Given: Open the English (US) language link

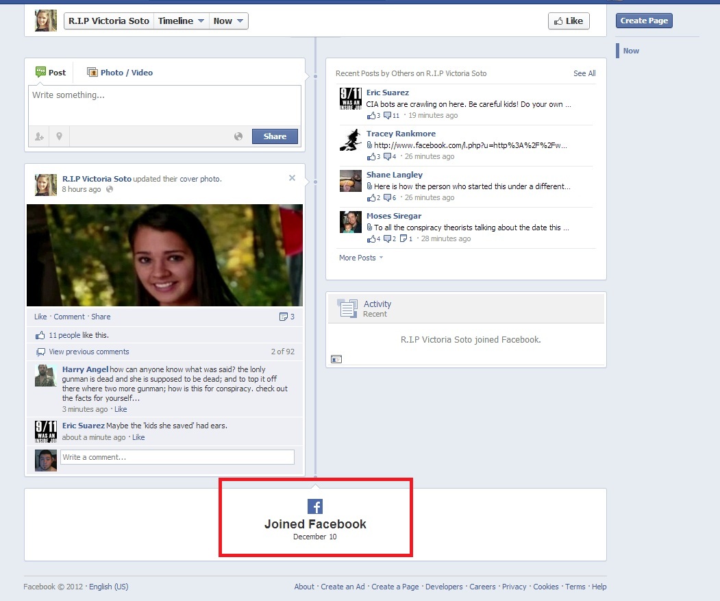Looking at the screenshot, I should tap(109, 587).
